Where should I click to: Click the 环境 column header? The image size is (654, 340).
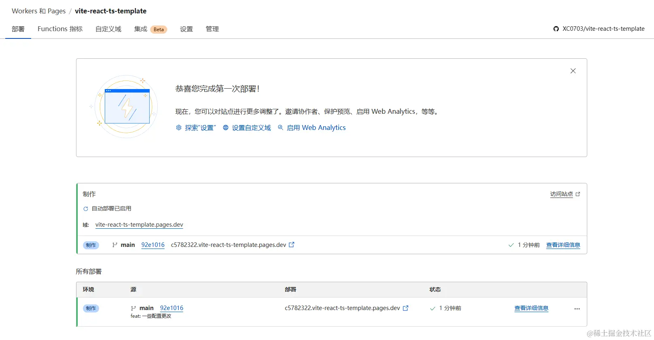click(x=89, y=290)
